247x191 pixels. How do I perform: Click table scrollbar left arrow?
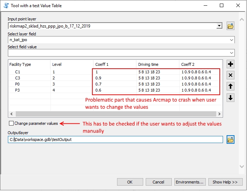point(11,114)
